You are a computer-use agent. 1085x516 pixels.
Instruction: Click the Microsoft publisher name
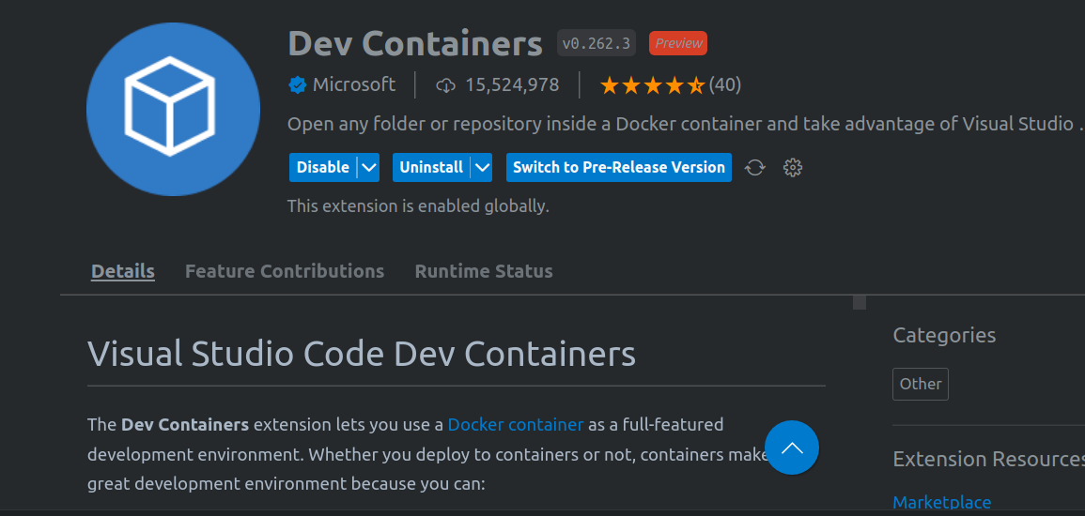point(354,85)
